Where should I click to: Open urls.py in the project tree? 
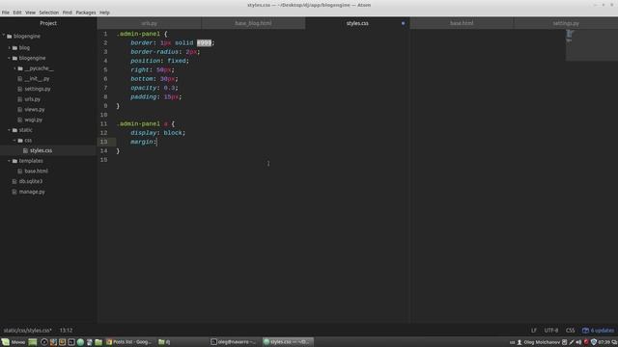coord(32,99)
